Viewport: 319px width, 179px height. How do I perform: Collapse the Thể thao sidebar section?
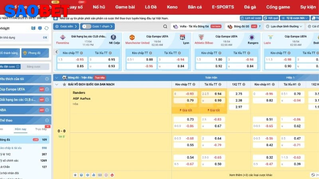pos(25,121)
